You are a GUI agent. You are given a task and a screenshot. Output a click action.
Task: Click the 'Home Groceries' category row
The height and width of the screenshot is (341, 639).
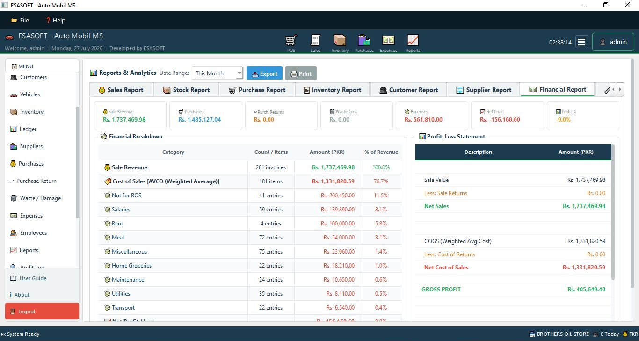point(250,266)
